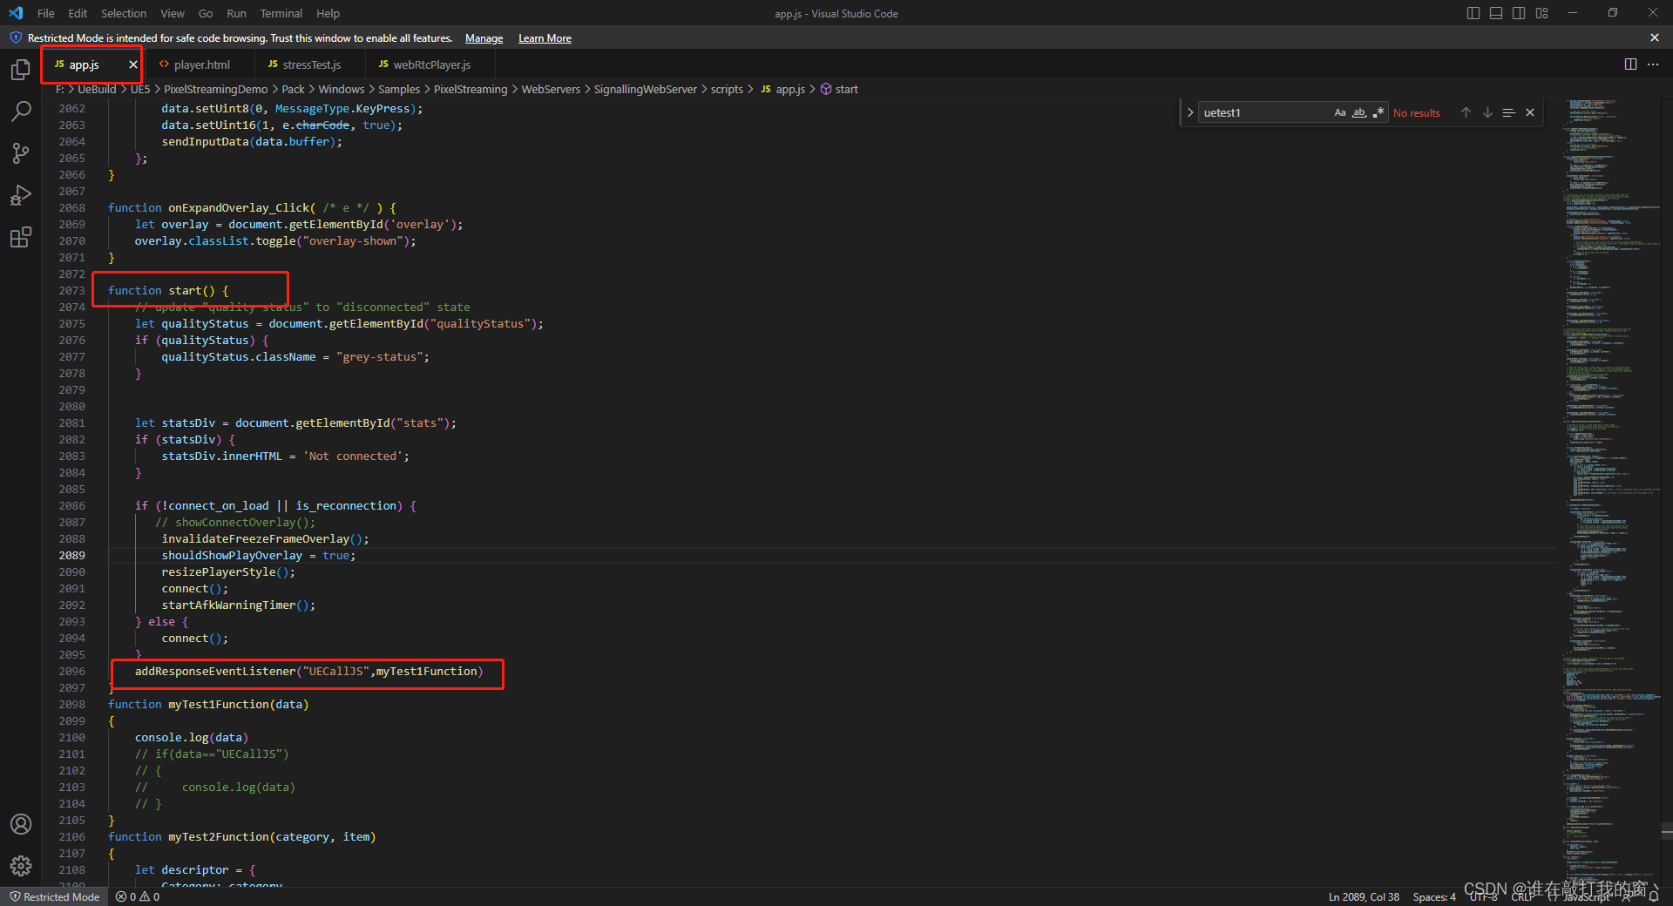
Task: Toggle Use Regular Expression in find widget
Action: 1378,112
